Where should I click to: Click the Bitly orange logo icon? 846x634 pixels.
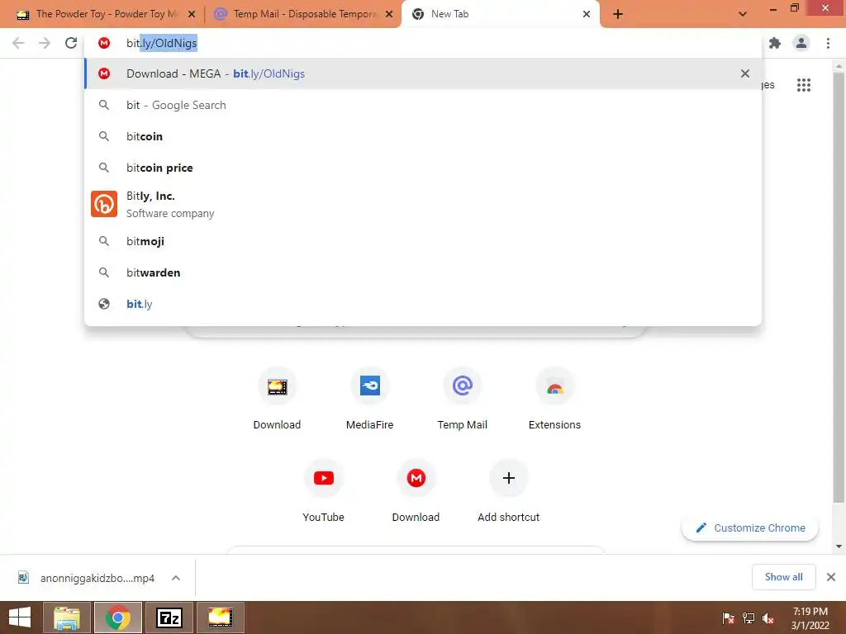pyautogui.click(x=104, y=205)
